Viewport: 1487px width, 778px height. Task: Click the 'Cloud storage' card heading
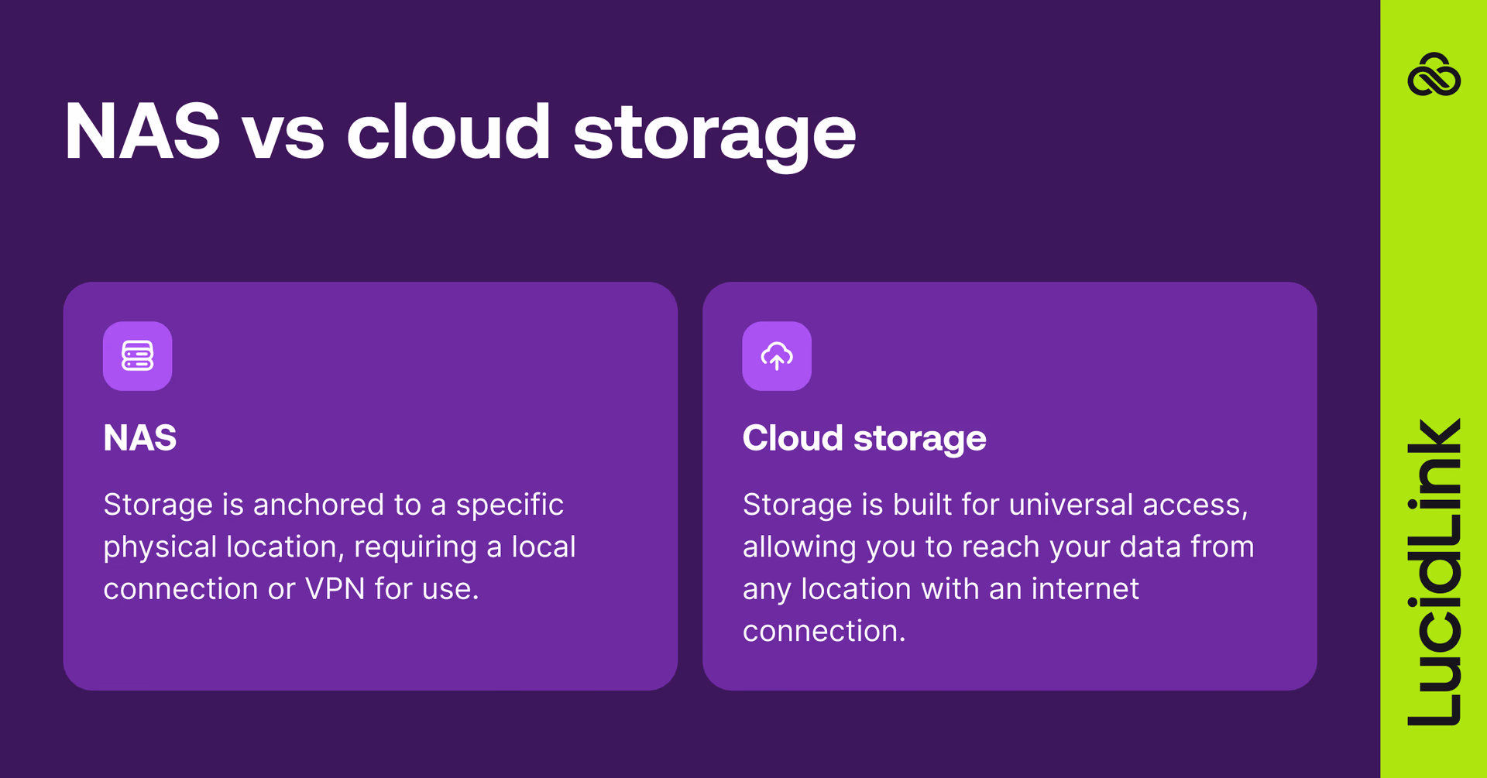(x=864, y=438)
